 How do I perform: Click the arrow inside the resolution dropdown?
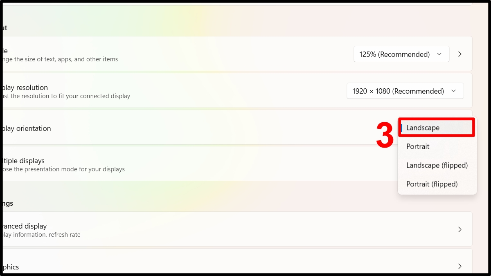(x=453, y=91)
